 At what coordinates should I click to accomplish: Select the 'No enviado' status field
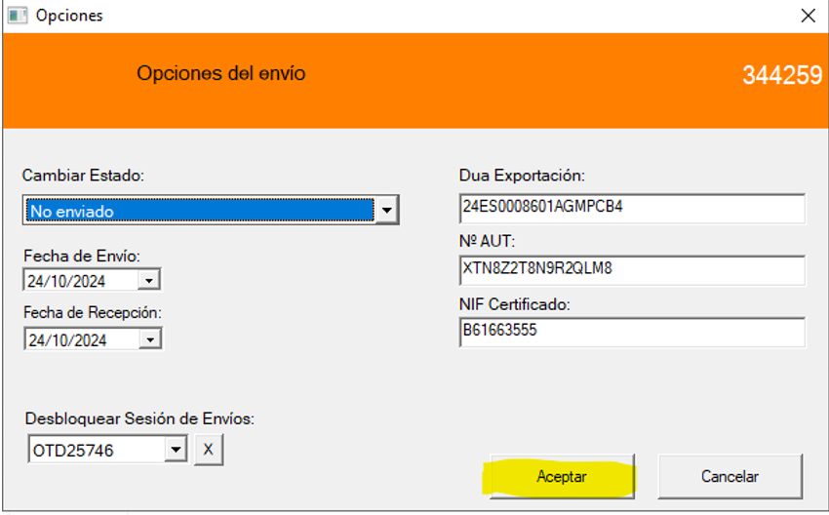point(199,210)
